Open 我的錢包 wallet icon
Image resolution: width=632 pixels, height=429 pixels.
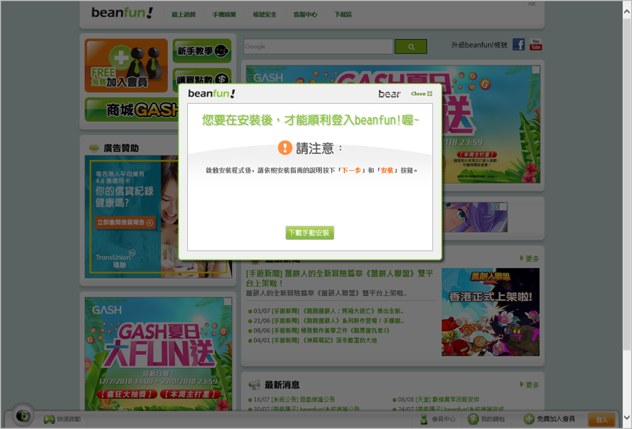[473, 419]
